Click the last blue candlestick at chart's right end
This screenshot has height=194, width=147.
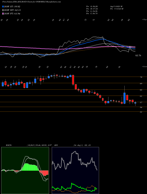point(135,103)
